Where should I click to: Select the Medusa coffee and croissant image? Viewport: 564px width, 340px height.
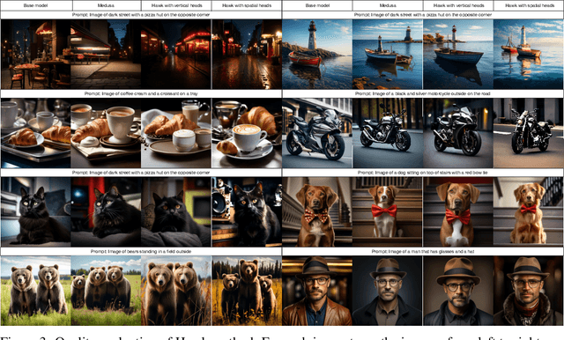click(x=106, y=133)
